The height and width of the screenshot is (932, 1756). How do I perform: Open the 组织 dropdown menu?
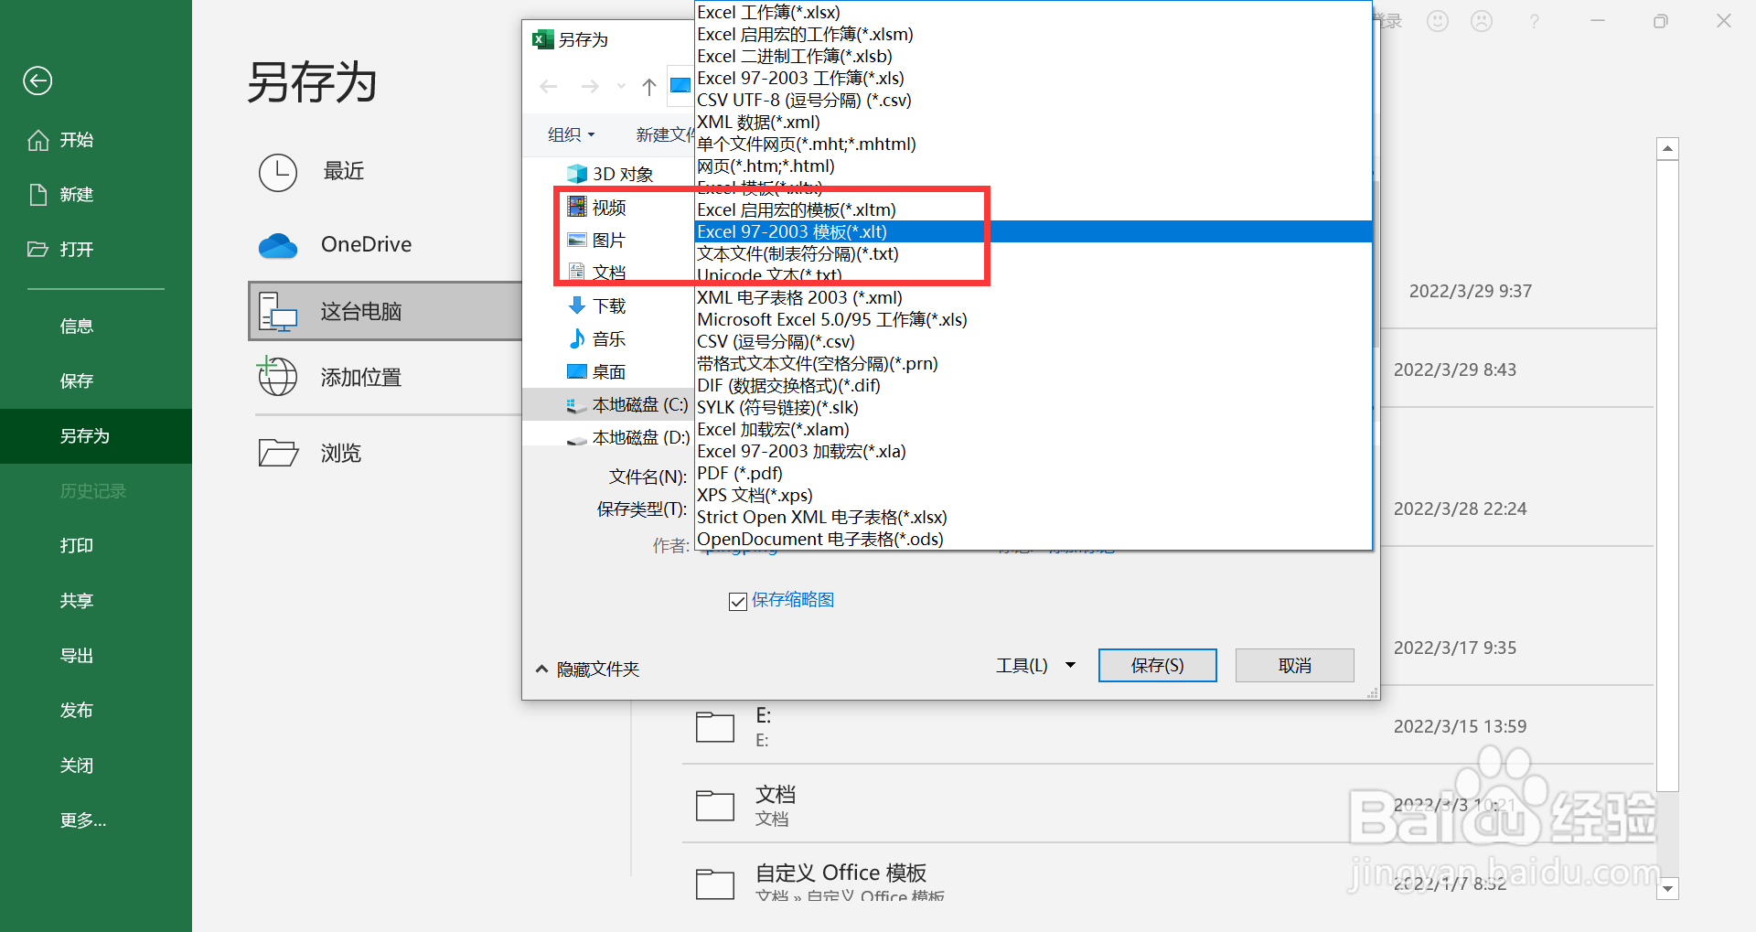click(x=572, y=134)
